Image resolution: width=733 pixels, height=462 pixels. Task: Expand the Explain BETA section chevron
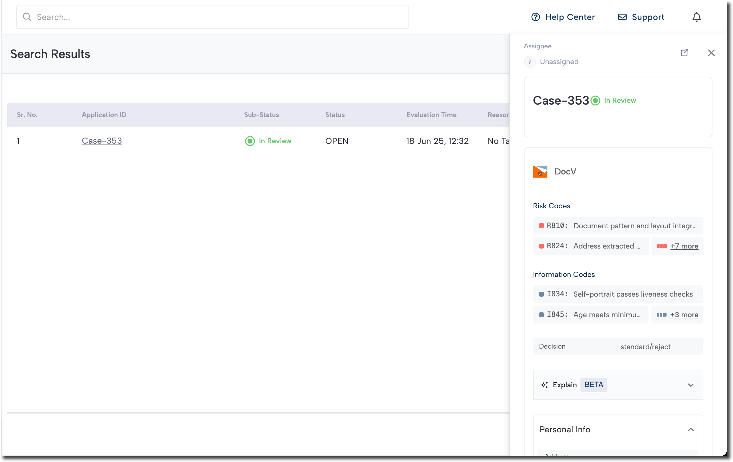click(691, 385)
